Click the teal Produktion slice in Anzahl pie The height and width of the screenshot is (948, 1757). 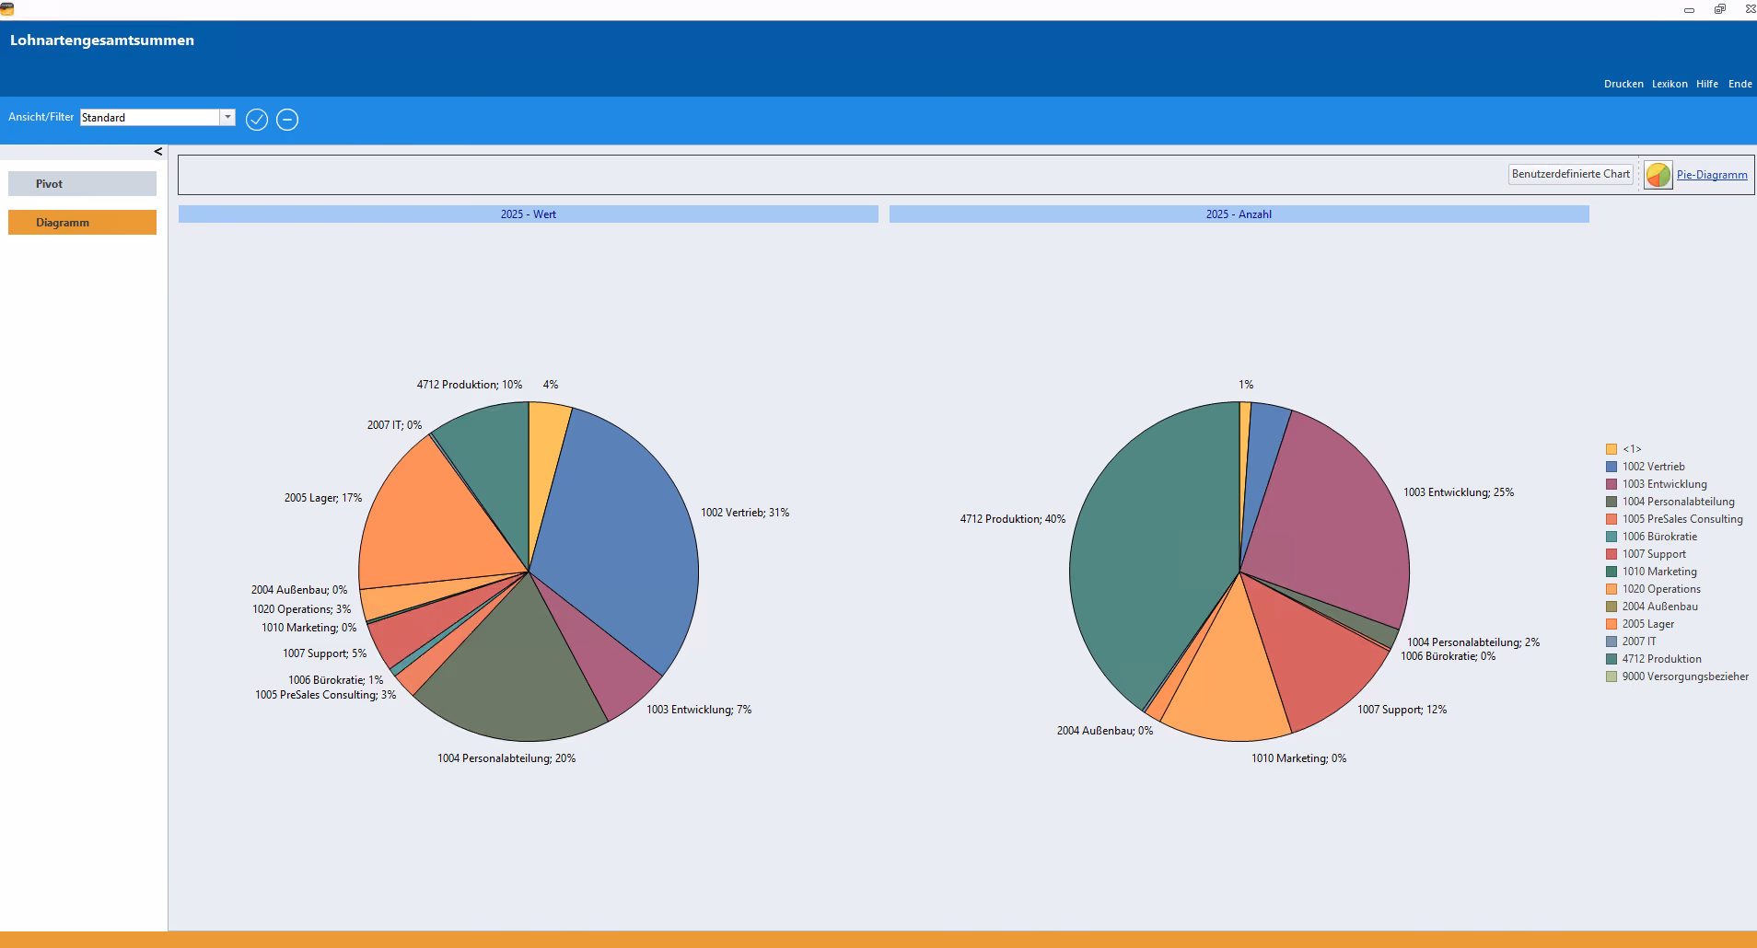click(x=1151, y=552)
